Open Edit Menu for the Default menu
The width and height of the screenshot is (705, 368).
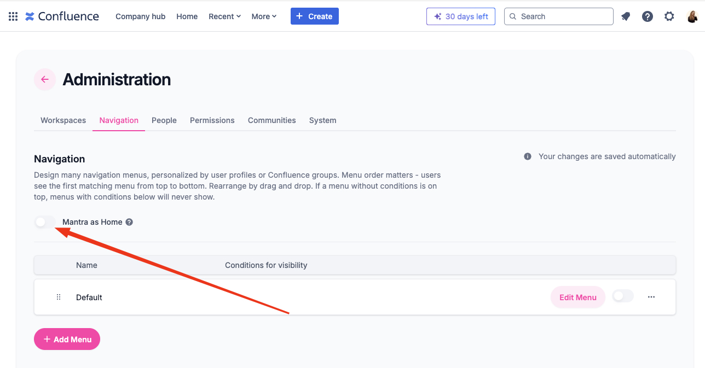[x=577, y=297]
